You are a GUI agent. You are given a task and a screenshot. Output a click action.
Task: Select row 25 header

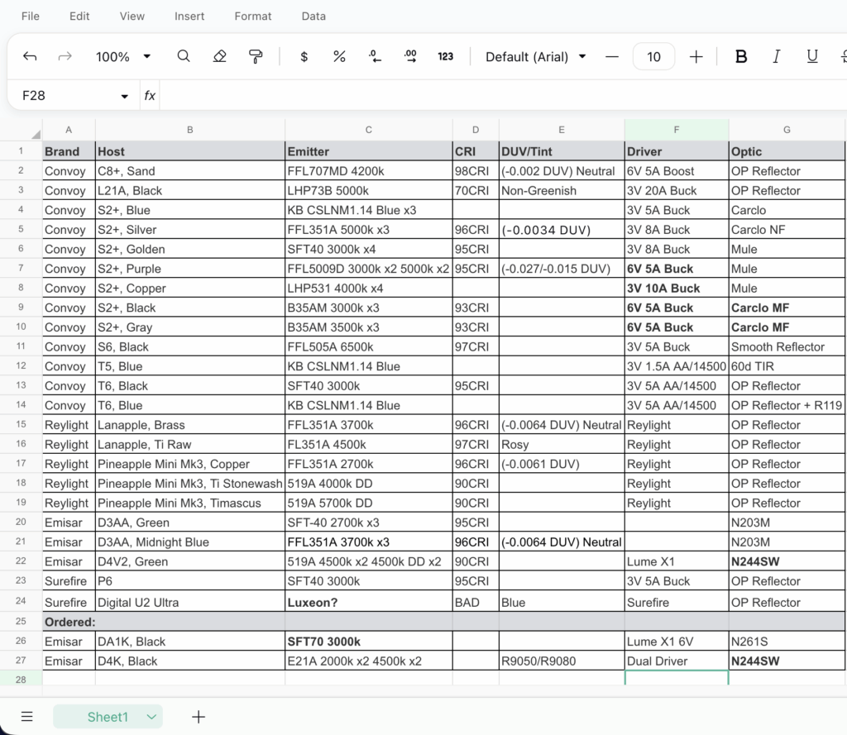(x=21, y=621)
